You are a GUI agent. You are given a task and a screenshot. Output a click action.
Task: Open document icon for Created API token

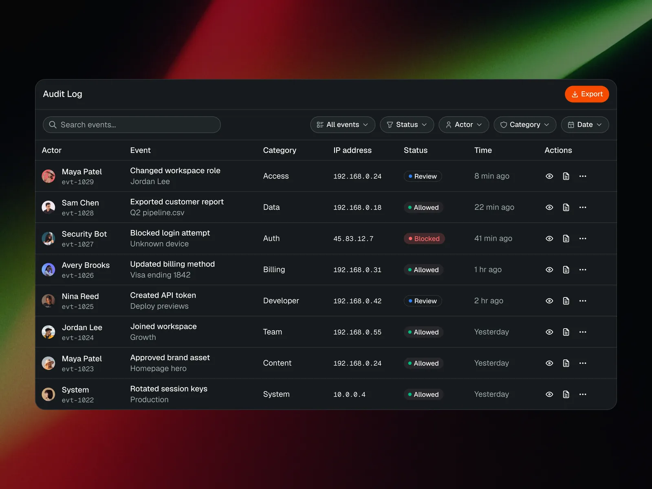566,301
